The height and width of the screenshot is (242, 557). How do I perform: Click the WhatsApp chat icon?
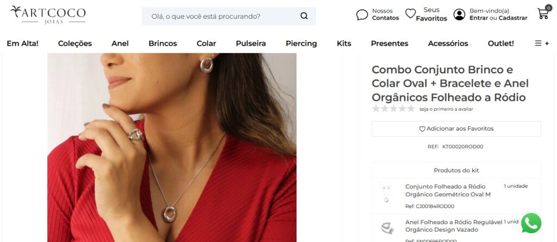(x=531, y=224)
